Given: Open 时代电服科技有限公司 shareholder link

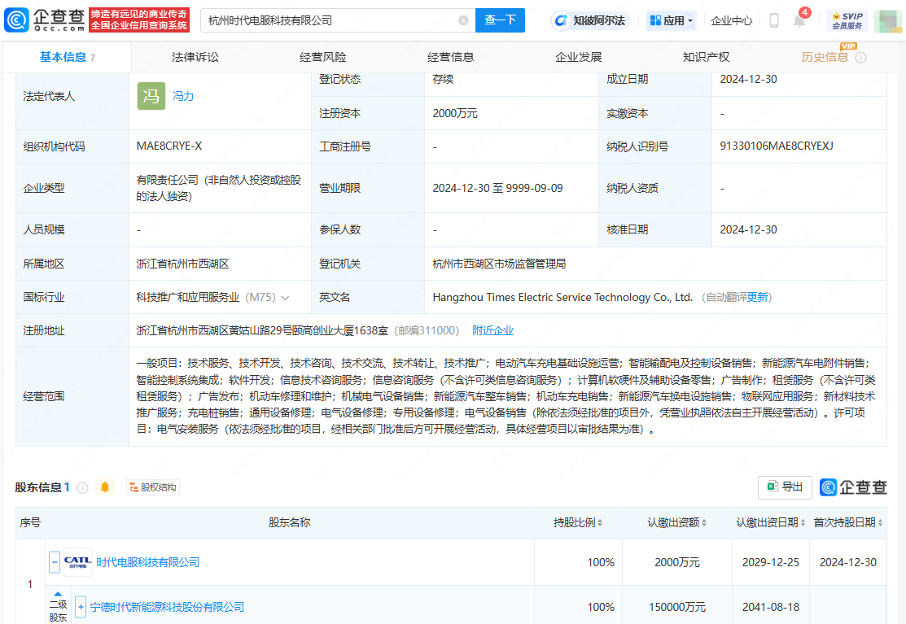Looking at the screenshot, I should pyautogui.click(x=148, y=562).
